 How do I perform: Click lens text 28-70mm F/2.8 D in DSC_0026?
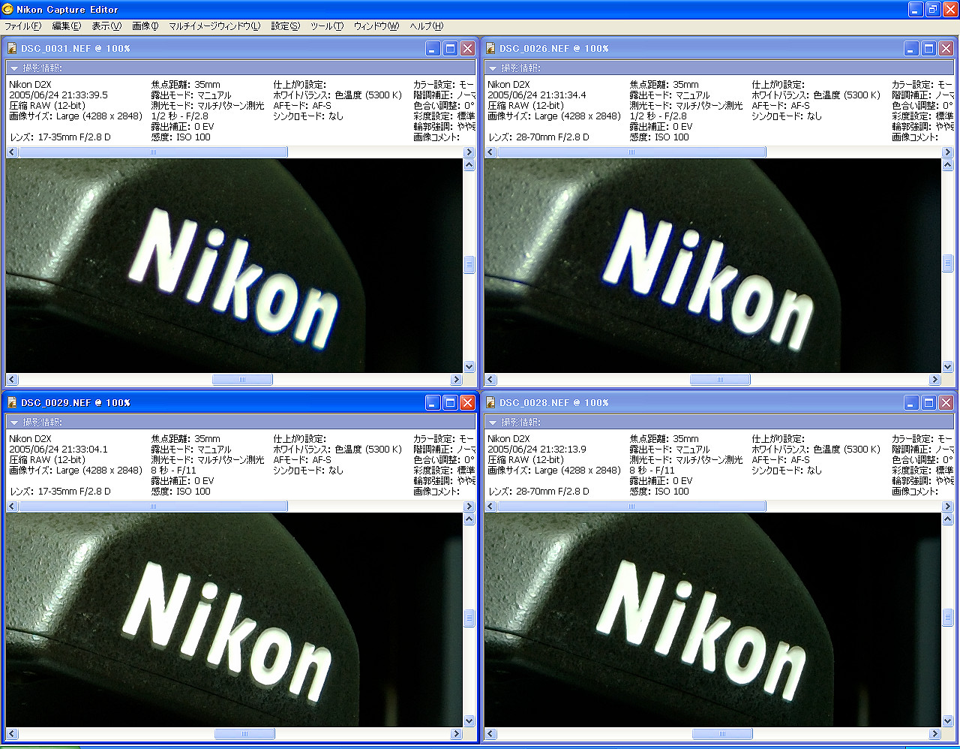click(x=553, y=137)
